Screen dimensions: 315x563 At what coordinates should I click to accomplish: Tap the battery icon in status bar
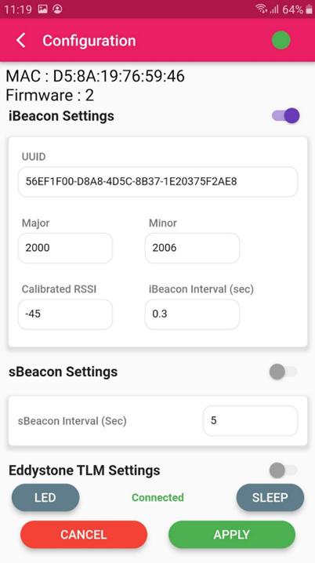point(309,9)
